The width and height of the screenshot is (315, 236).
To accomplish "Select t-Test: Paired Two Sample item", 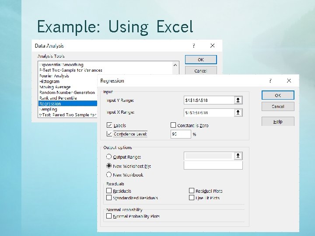I will click(68, 115).
